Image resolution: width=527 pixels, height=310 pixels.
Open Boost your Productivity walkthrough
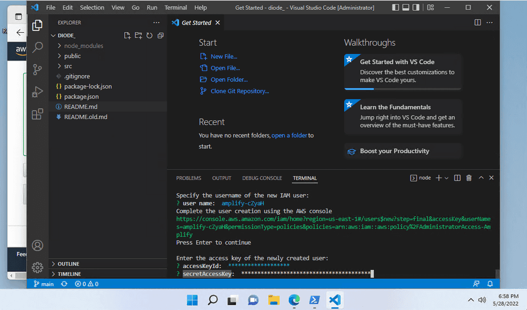coord(403,151)
